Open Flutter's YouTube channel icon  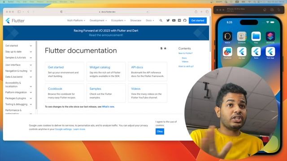(174, 21)
